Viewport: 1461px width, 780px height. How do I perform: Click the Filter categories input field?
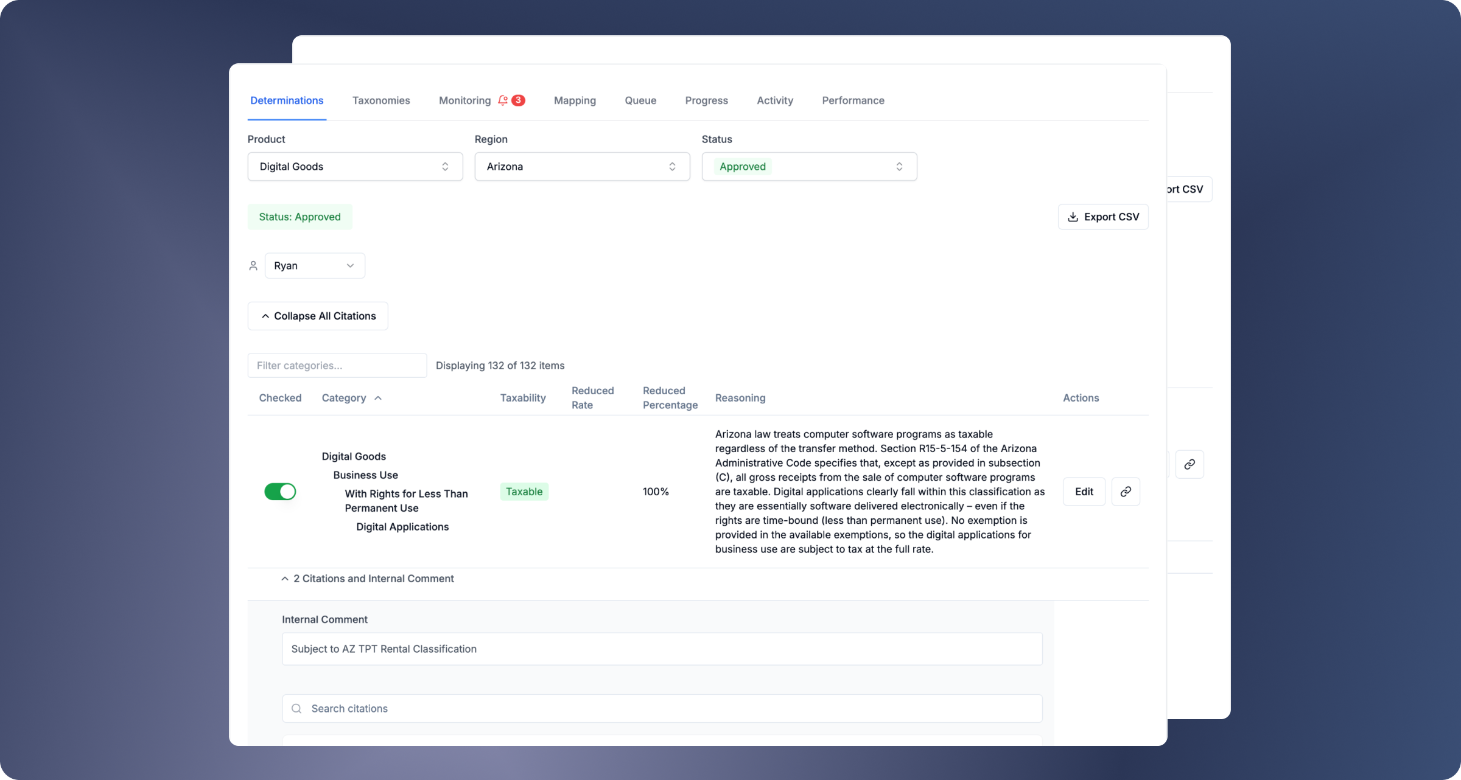tap(337, 366)
